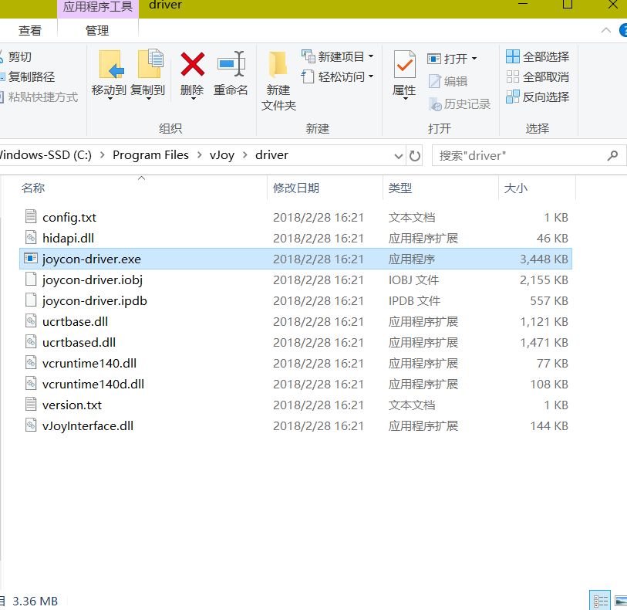Click the Copy to (复制到) icon
The width and height of the screenshot is (627, 610).
coord(148,65)
